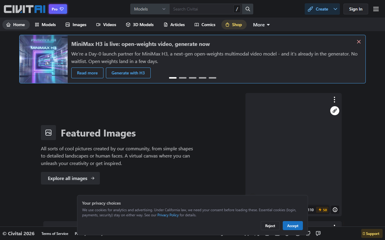Open the Twitch icon in footer
This screenshot has height=240, width=385.
tap(318, 233)
